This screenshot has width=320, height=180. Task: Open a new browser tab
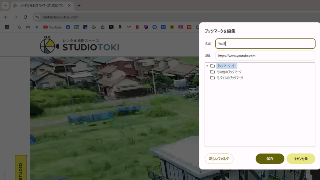point(79,5)
